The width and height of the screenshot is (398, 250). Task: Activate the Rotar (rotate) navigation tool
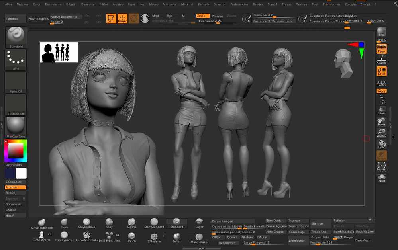pyautogui.click(x=382, y=144)
